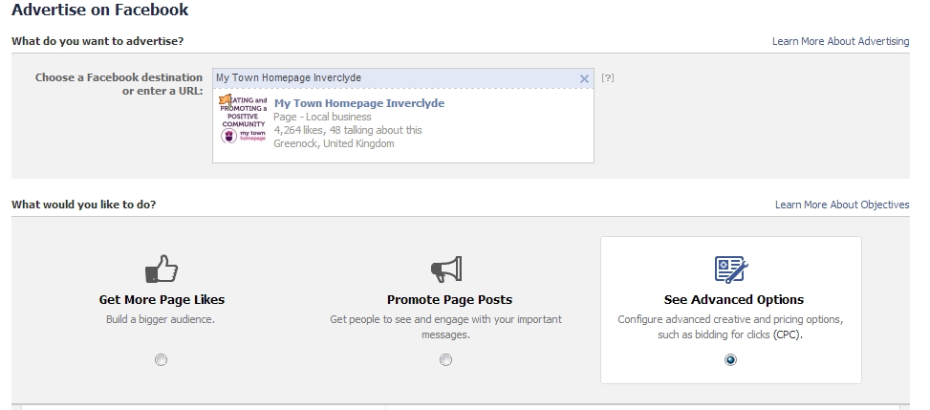The height and width of the screenshot is (410, 930).
Task: Select the See Advanced Options radio button
Action: pos(730,359)
